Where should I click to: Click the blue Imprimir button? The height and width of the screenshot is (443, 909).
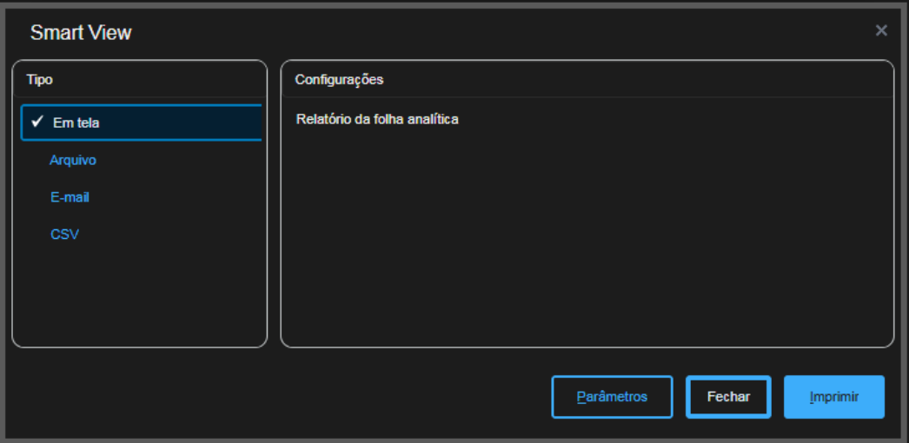pyautogui.click(x=833, y=397)
